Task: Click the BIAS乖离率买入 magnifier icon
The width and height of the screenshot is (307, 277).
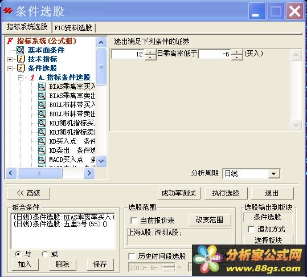Action: coord(42,87)
